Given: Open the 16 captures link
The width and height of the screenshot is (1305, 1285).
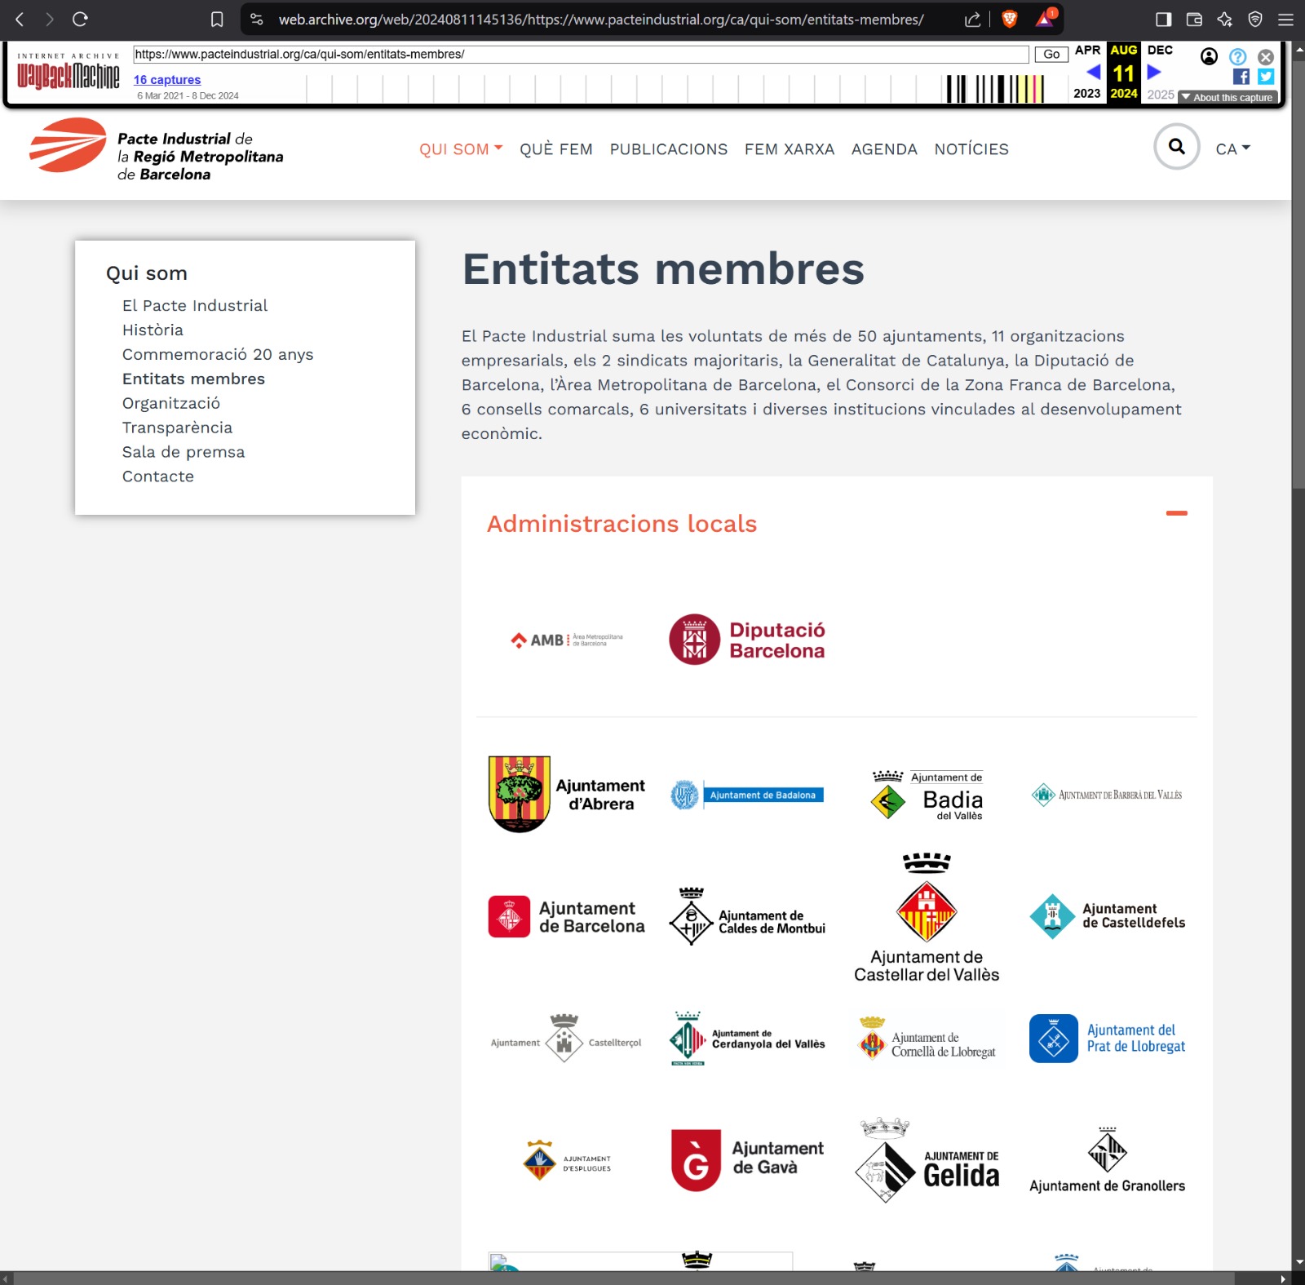Looking at the screenshot, I should (167, 79).
